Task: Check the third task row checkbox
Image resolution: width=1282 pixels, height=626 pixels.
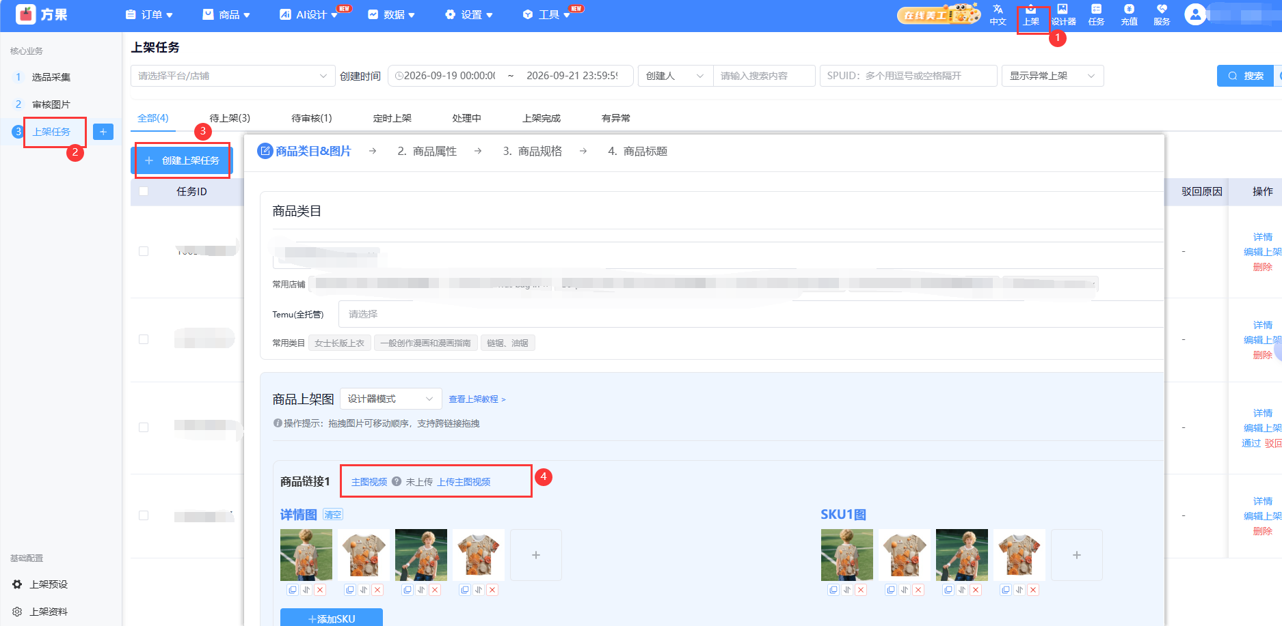Action: click(144, 427)
